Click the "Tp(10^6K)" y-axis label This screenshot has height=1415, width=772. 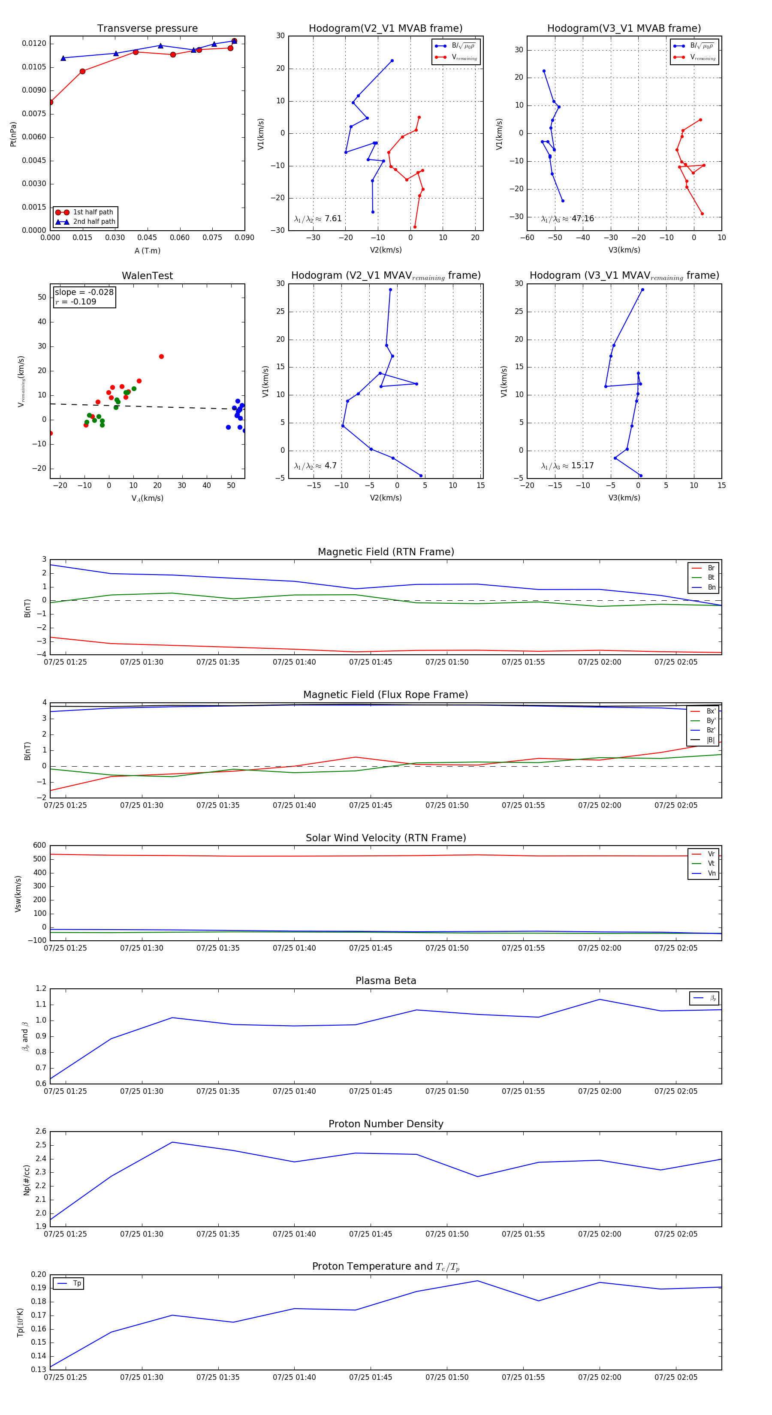(20, 1323)
